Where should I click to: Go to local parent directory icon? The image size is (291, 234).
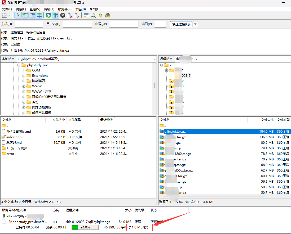click(3, 126)
